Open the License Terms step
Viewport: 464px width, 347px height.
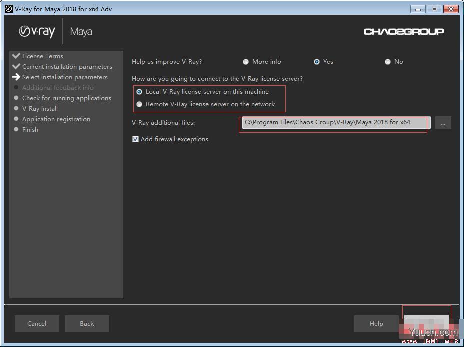click(x=42, y=56)
